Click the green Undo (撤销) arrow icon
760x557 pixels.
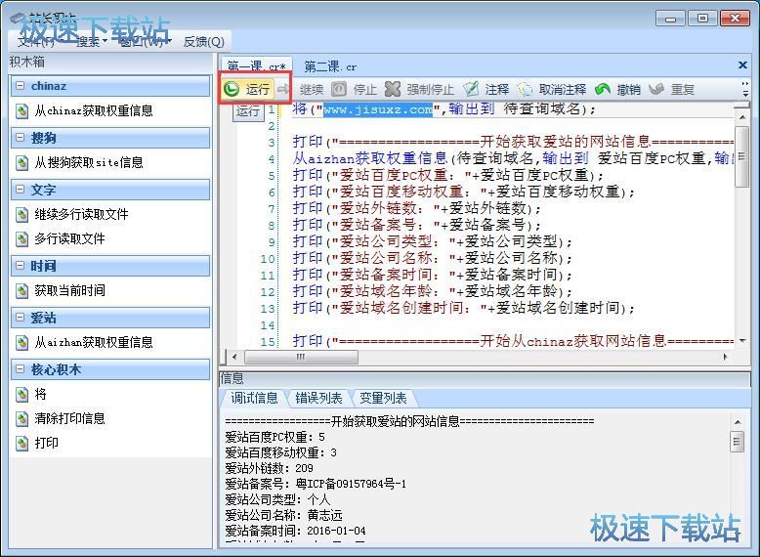(603, 89)
